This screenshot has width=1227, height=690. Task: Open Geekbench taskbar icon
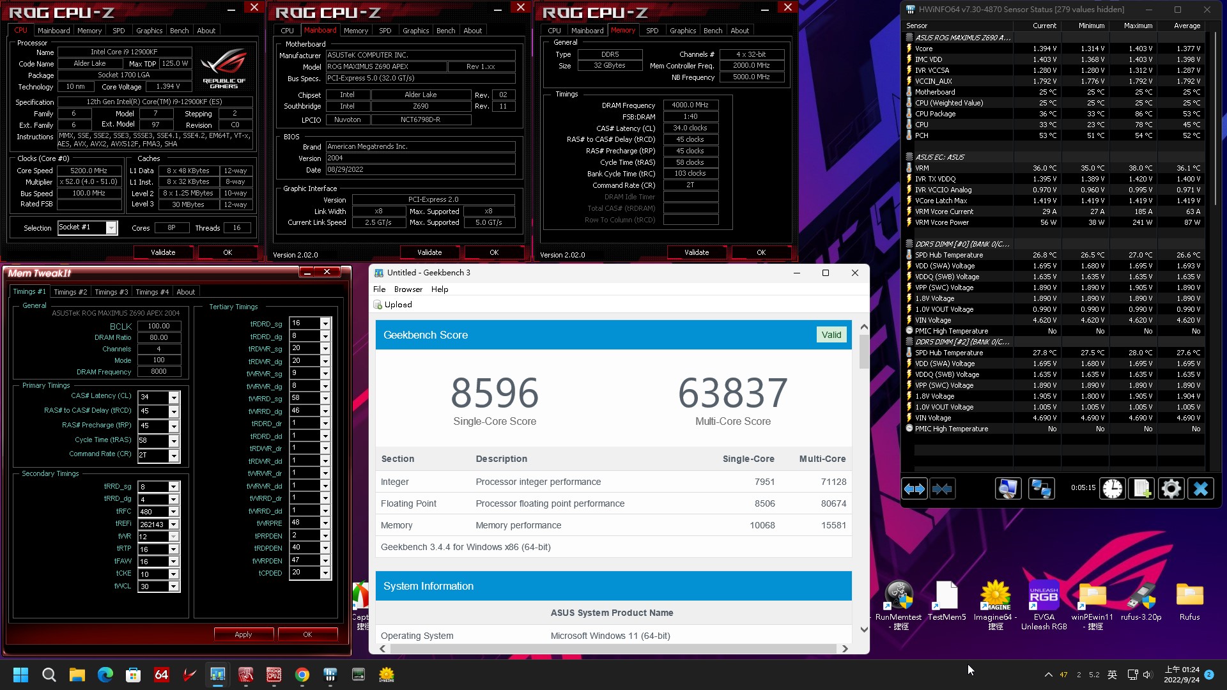click(x=218, y=675)
